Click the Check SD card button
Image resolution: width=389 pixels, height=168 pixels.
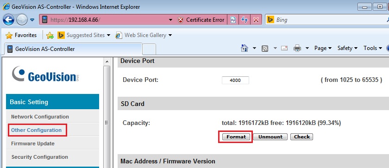coord(301,137)
